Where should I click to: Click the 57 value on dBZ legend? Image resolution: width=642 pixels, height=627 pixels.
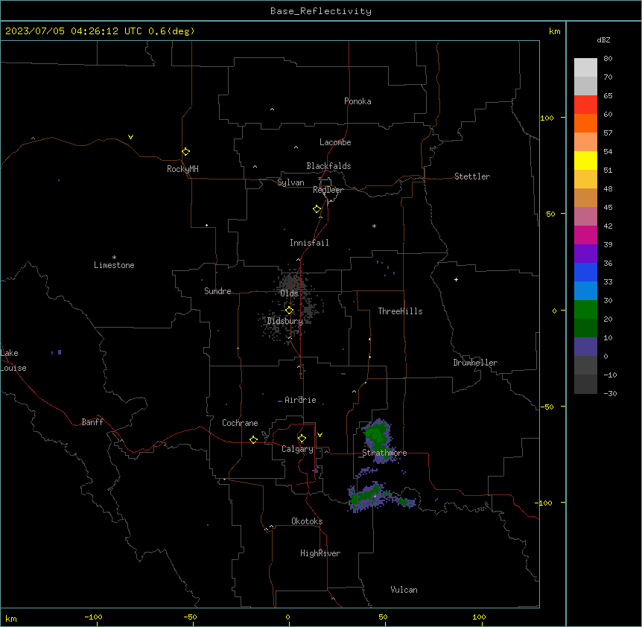(608, 133)
